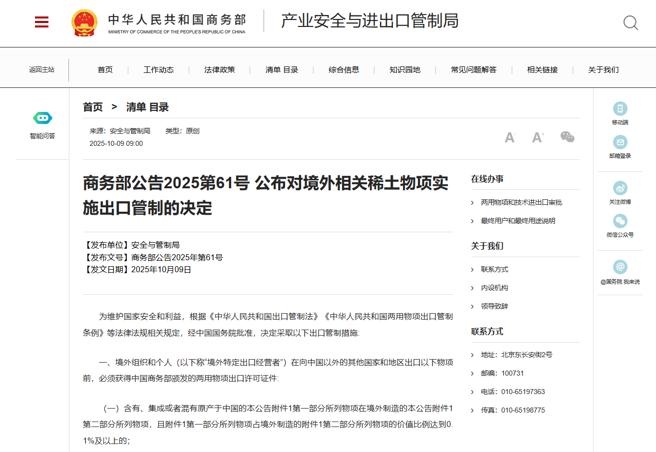Screen dimensions: 656x452
Task: Click the @国务院 我来说 icon
Action: [x=620, y=267]
